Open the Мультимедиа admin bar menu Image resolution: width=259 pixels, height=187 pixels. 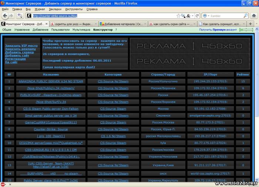pyautogui.click(x=81, y=30)
